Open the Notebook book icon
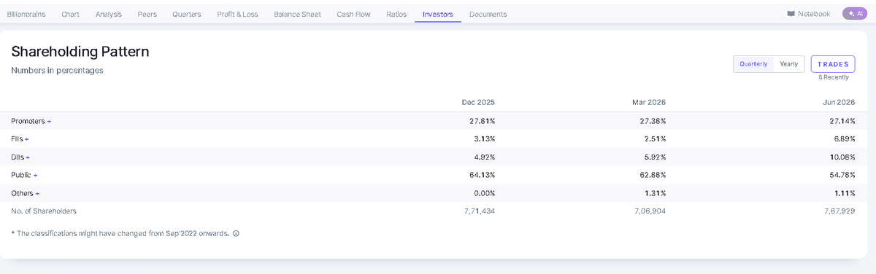The image size is (876, 274). (x=791, y=14)
